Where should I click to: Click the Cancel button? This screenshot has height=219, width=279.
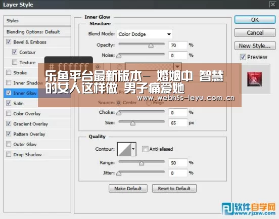[x=255, y=33]
